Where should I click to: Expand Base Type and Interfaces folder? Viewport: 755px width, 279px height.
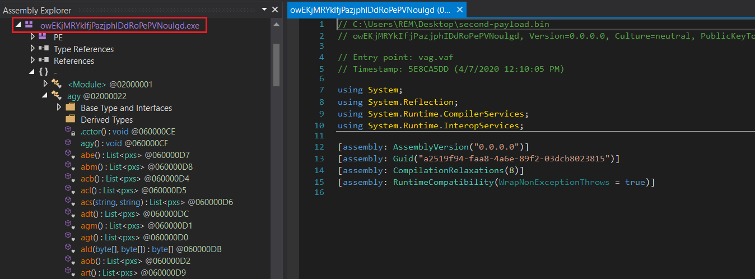(x=59, y=108)
